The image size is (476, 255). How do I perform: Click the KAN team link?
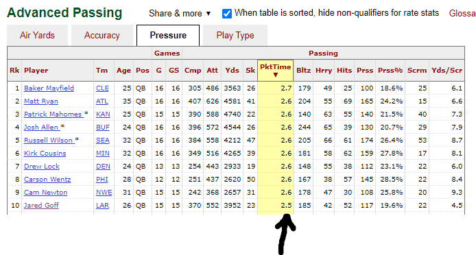click(103, 114)
